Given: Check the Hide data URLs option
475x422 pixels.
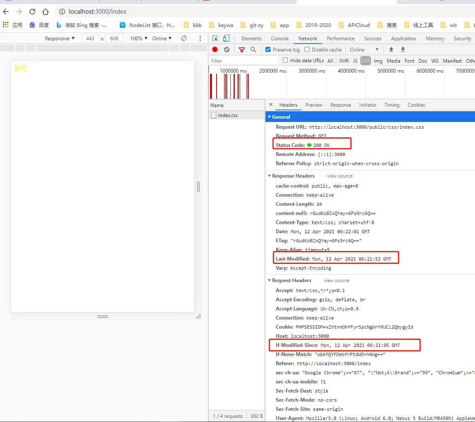Looking at the screenshot, I should 285,61.
